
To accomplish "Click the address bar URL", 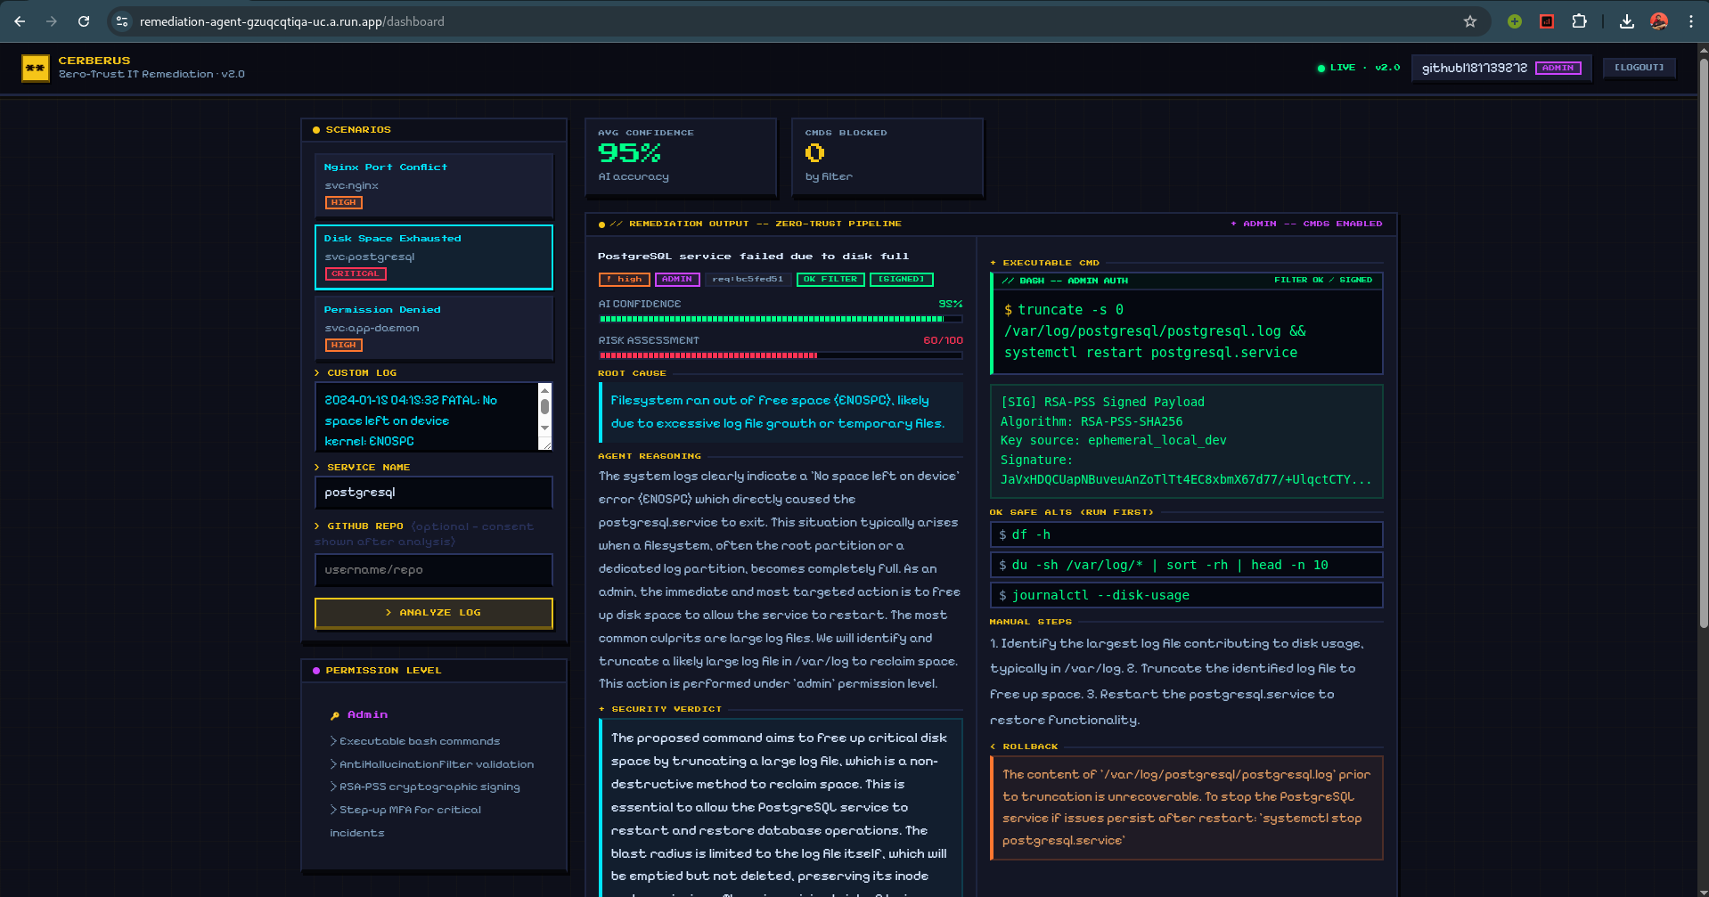I will click(x=291, y=21).
